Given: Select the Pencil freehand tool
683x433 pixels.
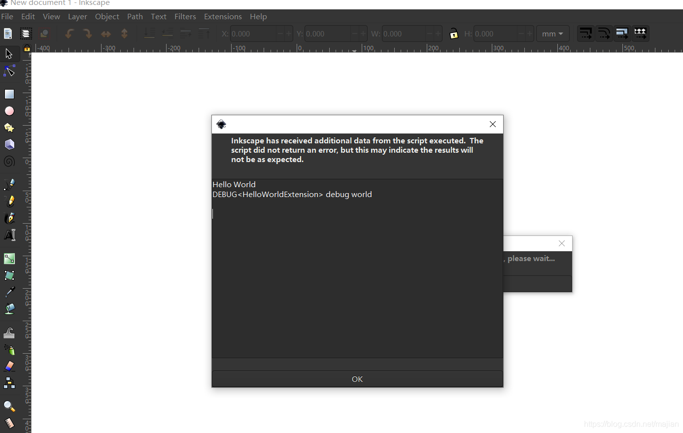Looking at the screenshot, I should (9, 201).
